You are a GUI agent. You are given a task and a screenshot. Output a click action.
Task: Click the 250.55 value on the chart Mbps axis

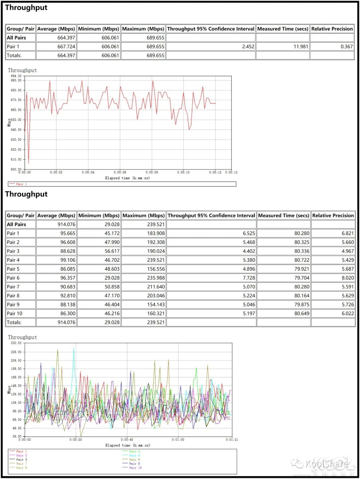click(16, 343)
